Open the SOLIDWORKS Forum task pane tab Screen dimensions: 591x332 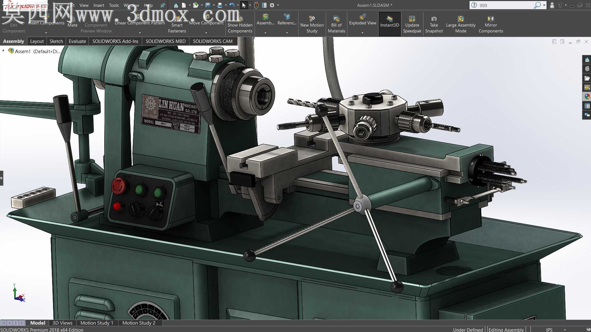click(x=587, y=115)
